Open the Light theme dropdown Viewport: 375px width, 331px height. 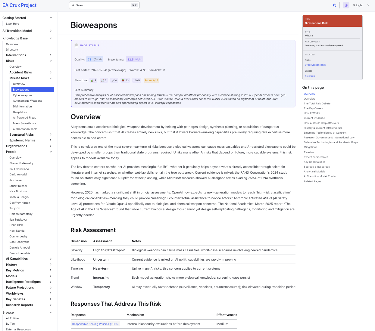361,5
